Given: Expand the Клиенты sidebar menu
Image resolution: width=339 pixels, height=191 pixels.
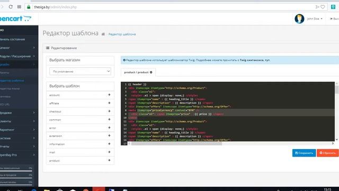Looking at the screenshot, I should 19,121.
